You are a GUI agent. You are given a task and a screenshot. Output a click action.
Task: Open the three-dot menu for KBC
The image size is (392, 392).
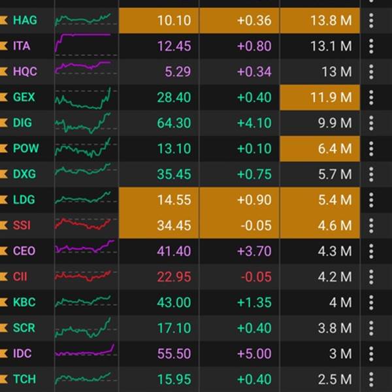371,302
